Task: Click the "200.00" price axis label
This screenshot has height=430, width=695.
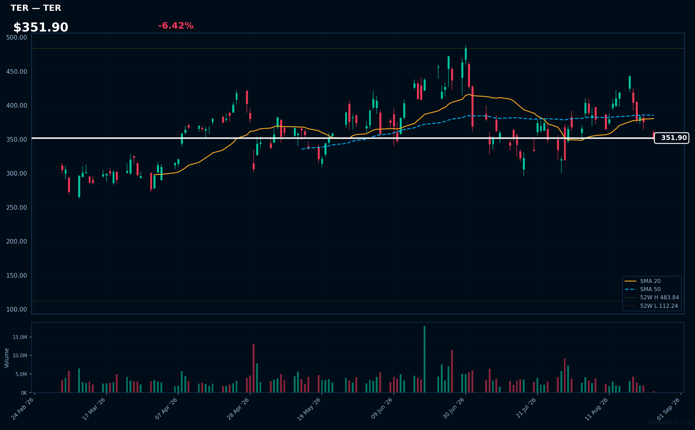Action: [17, 242]
